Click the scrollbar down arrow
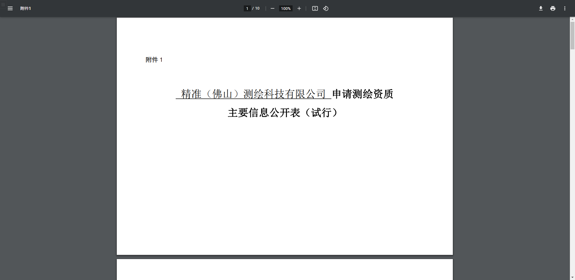The height and width of the screenshot is (280, 575). (572, 278)
